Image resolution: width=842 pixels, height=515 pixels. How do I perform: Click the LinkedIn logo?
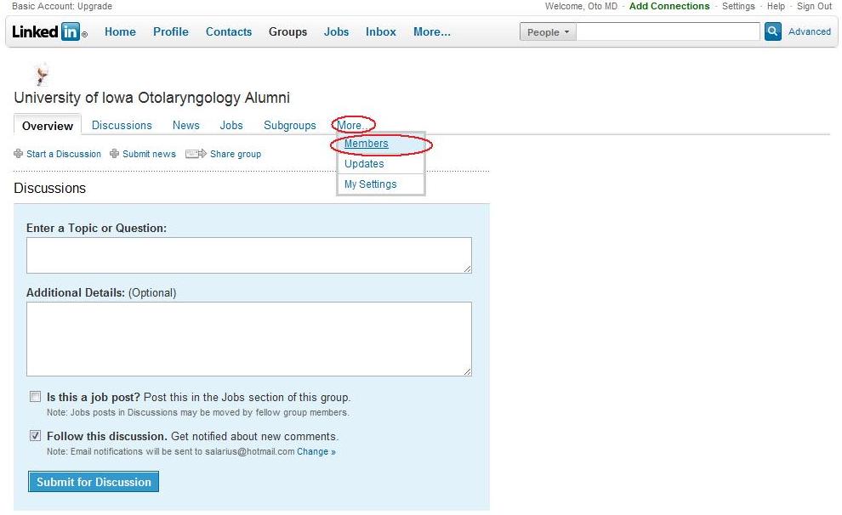pos(48,31)
